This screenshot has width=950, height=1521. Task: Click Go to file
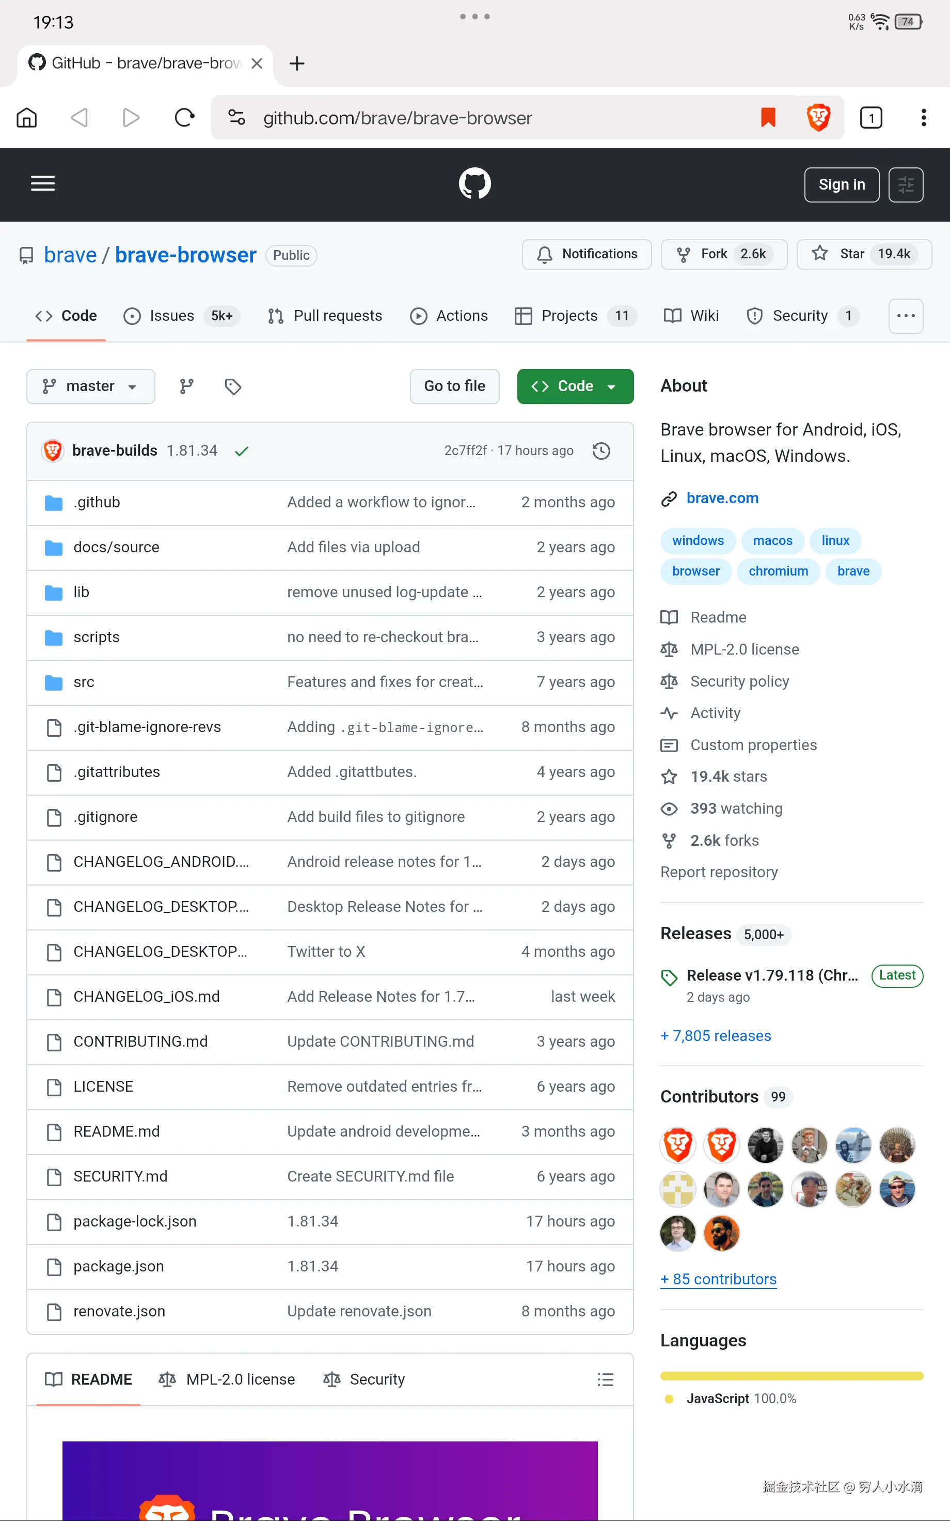point(454,386)
